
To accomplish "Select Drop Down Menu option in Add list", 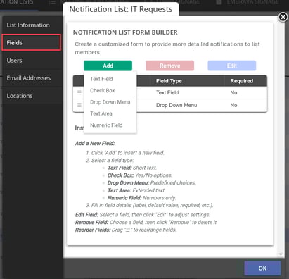I will point(110,102).
